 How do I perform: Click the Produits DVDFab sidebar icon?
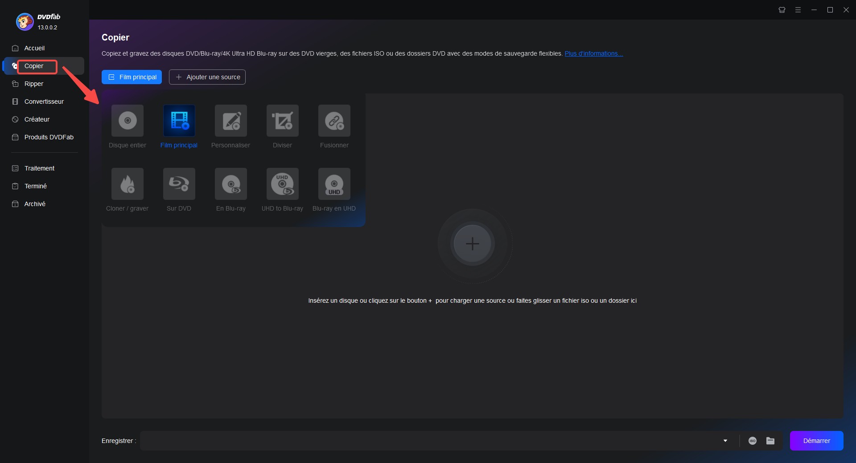[15, 137]
